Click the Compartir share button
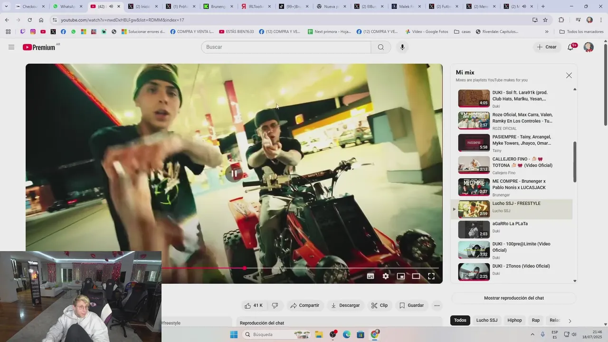608x342 pixels. [x=305, y=305]
